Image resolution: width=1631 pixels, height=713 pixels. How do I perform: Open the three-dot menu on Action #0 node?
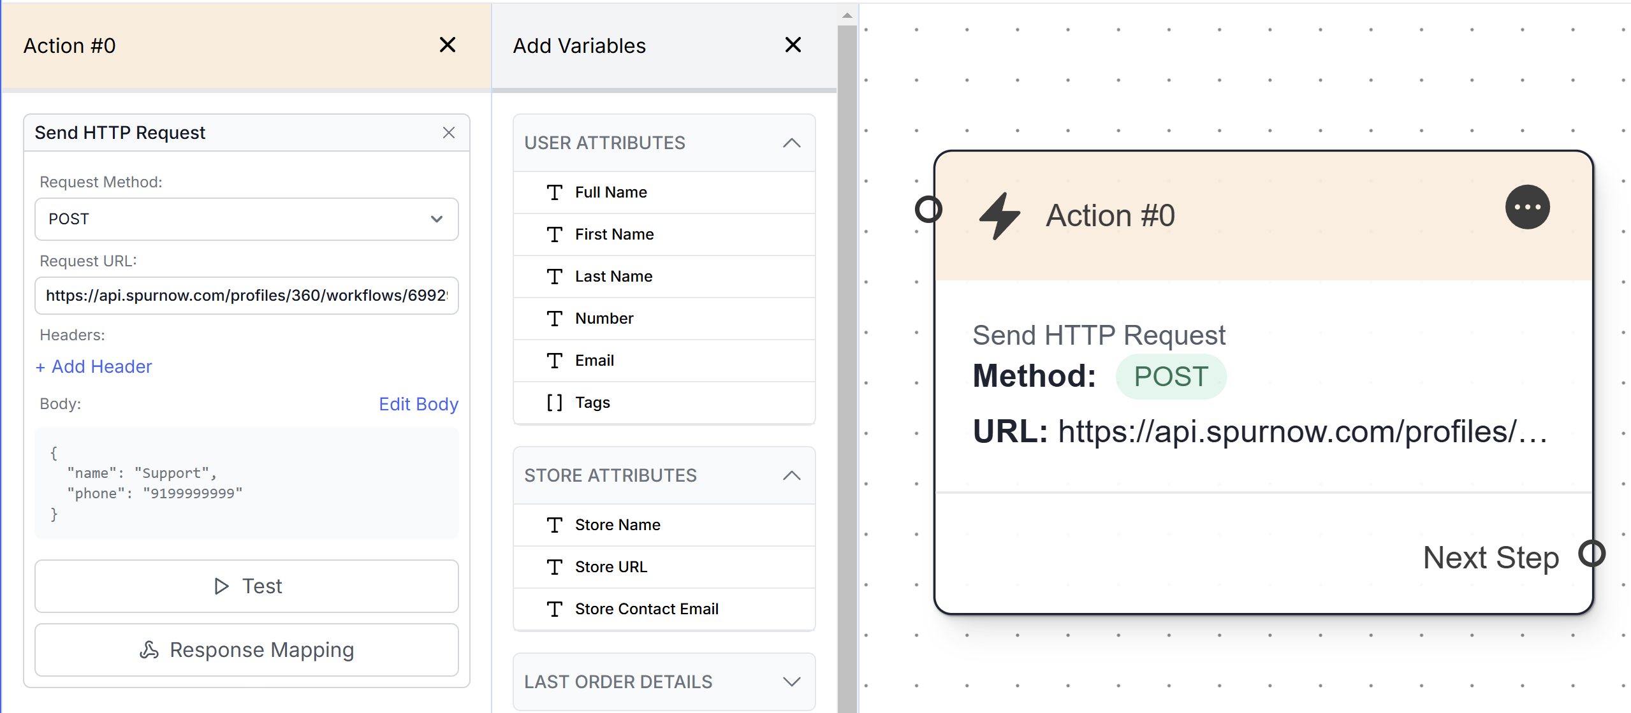(1527, 207)
